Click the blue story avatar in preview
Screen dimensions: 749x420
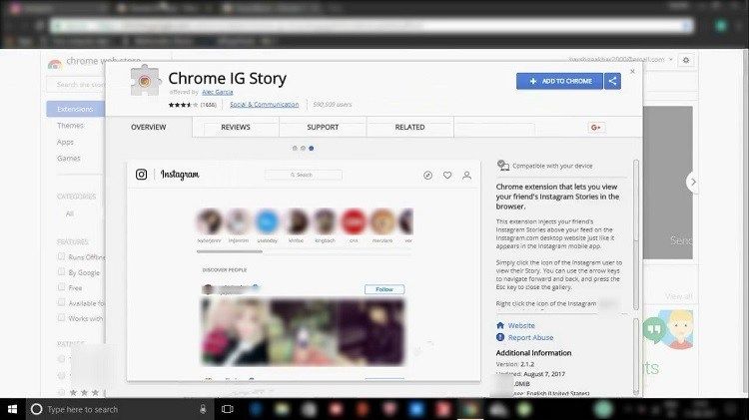[267, 221]
